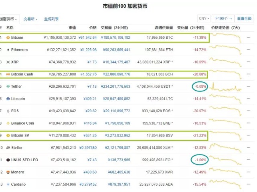Click the Cardano logo icon
This screenshot has height=192, width=257.
(8, 184)
